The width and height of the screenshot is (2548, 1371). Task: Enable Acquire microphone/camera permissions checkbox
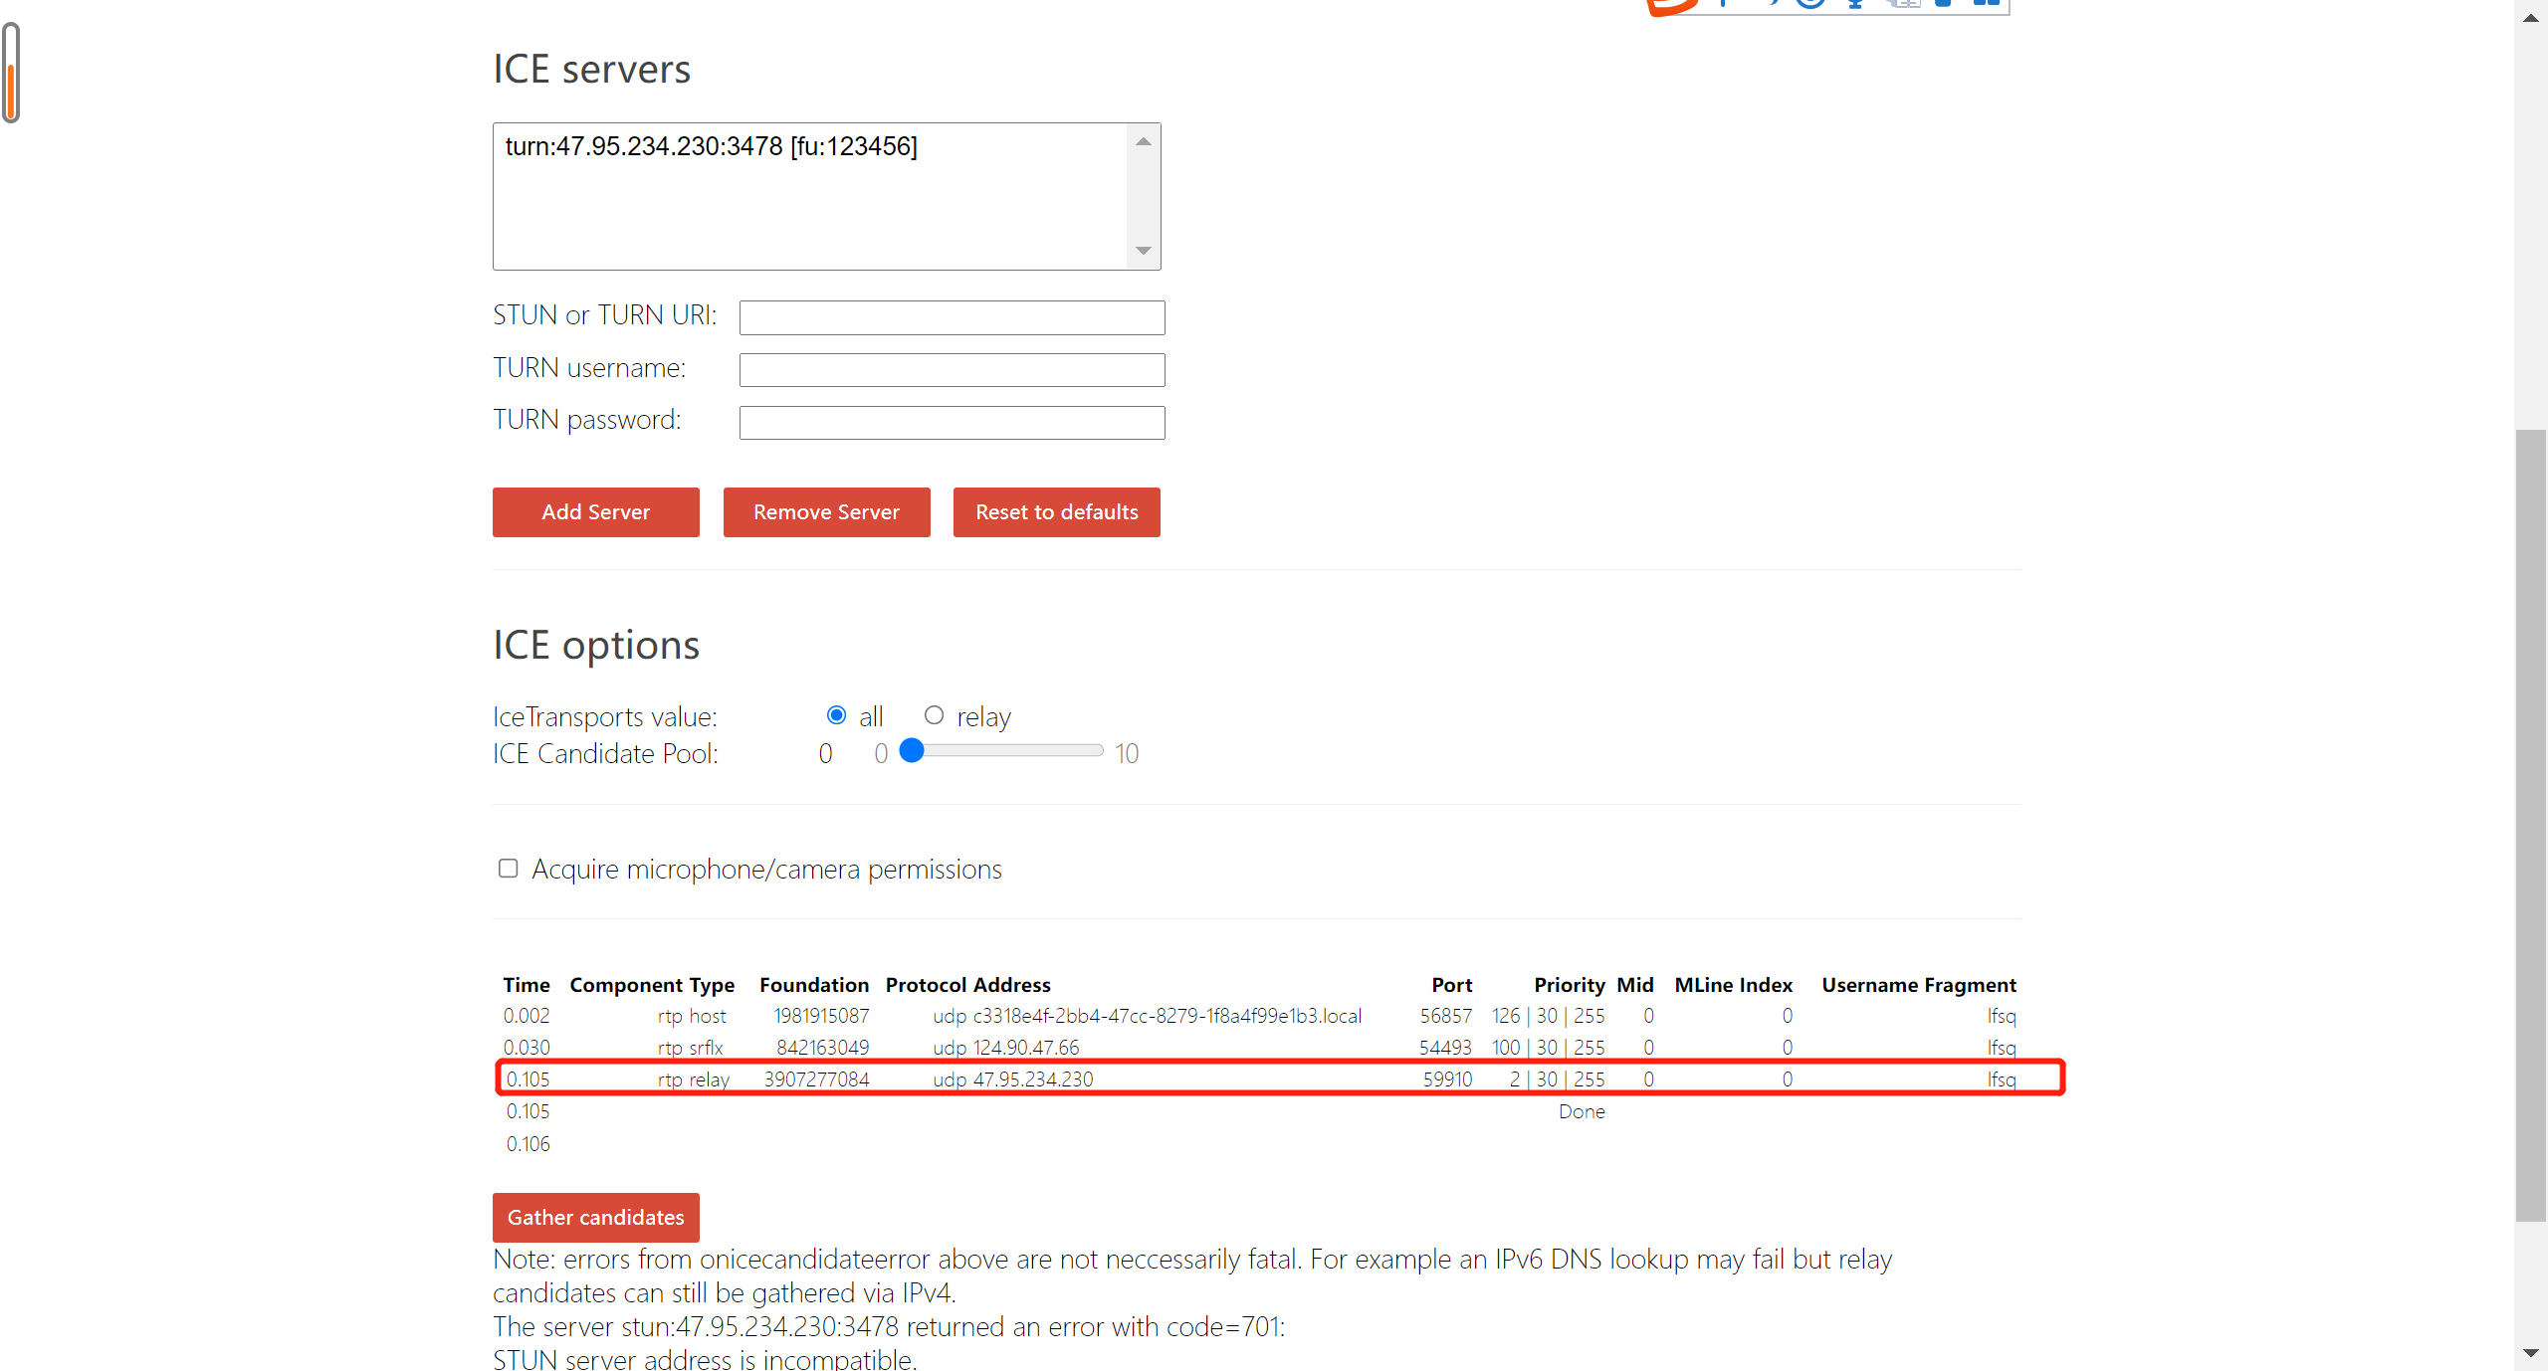coord(508,869)
